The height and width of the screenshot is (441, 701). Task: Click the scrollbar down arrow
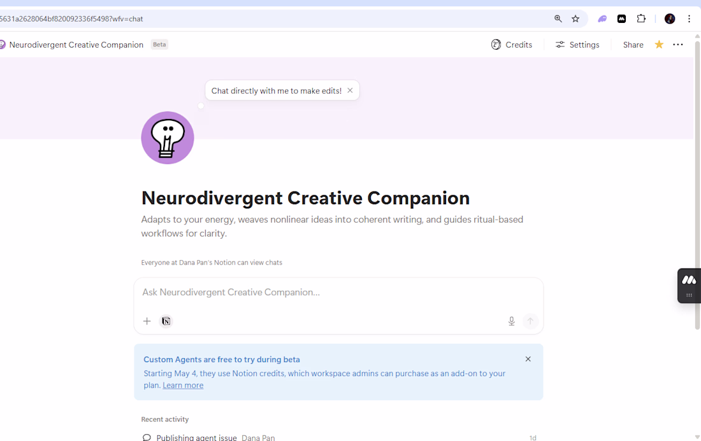697,437
